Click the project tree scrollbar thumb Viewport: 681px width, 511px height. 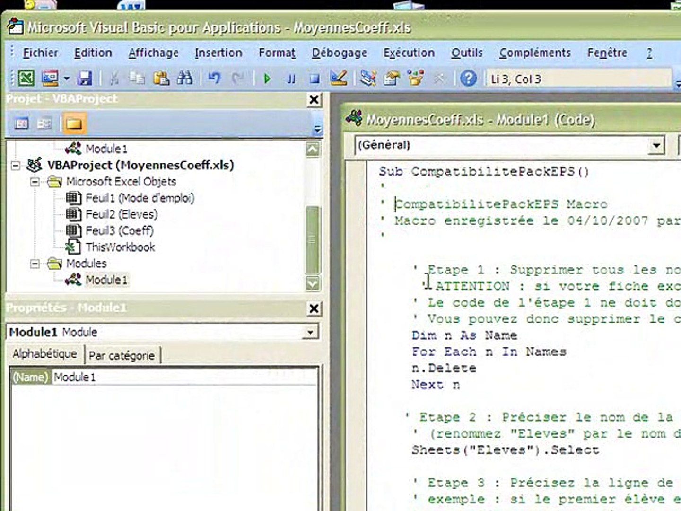pyautogui.click(x=313, y=239)
